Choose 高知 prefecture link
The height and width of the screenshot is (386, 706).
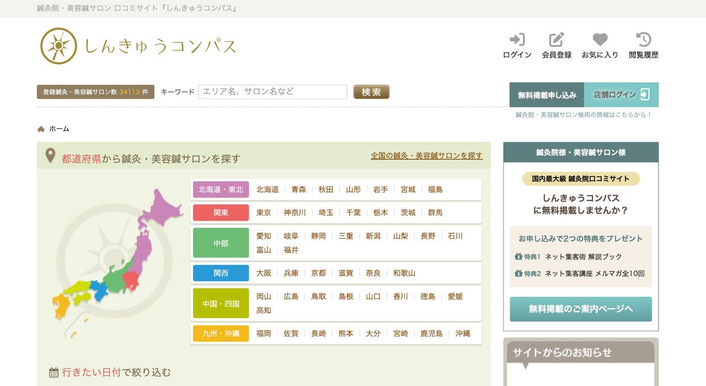click(264, 310)
